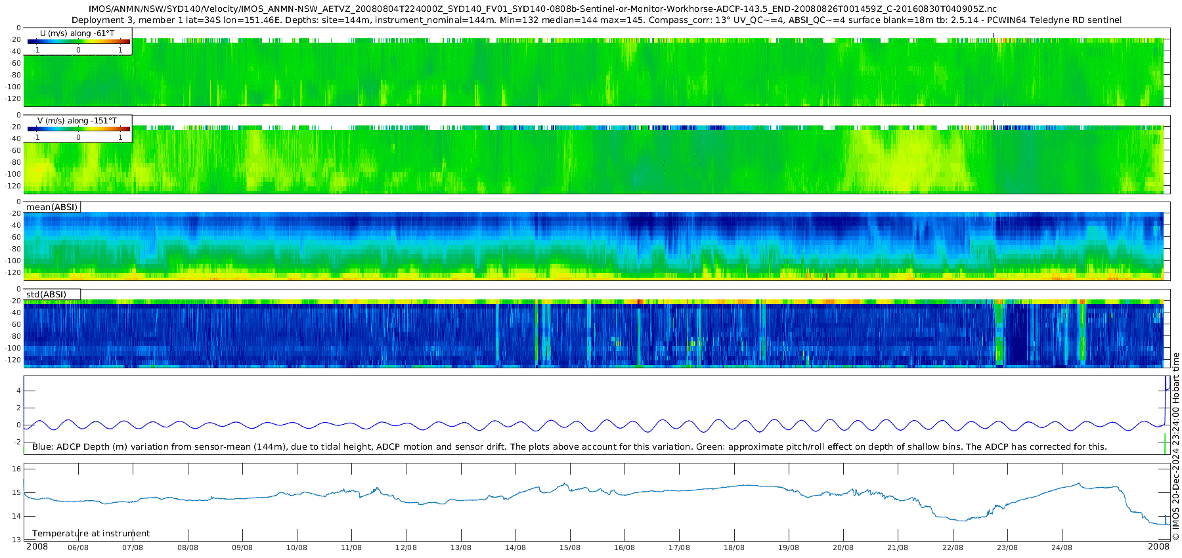Click the 20/08 date tick label

(x=843, y=547)
